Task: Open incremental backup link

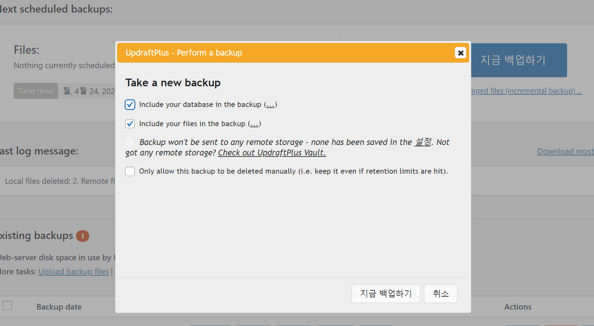Action: tap(526, 91)
